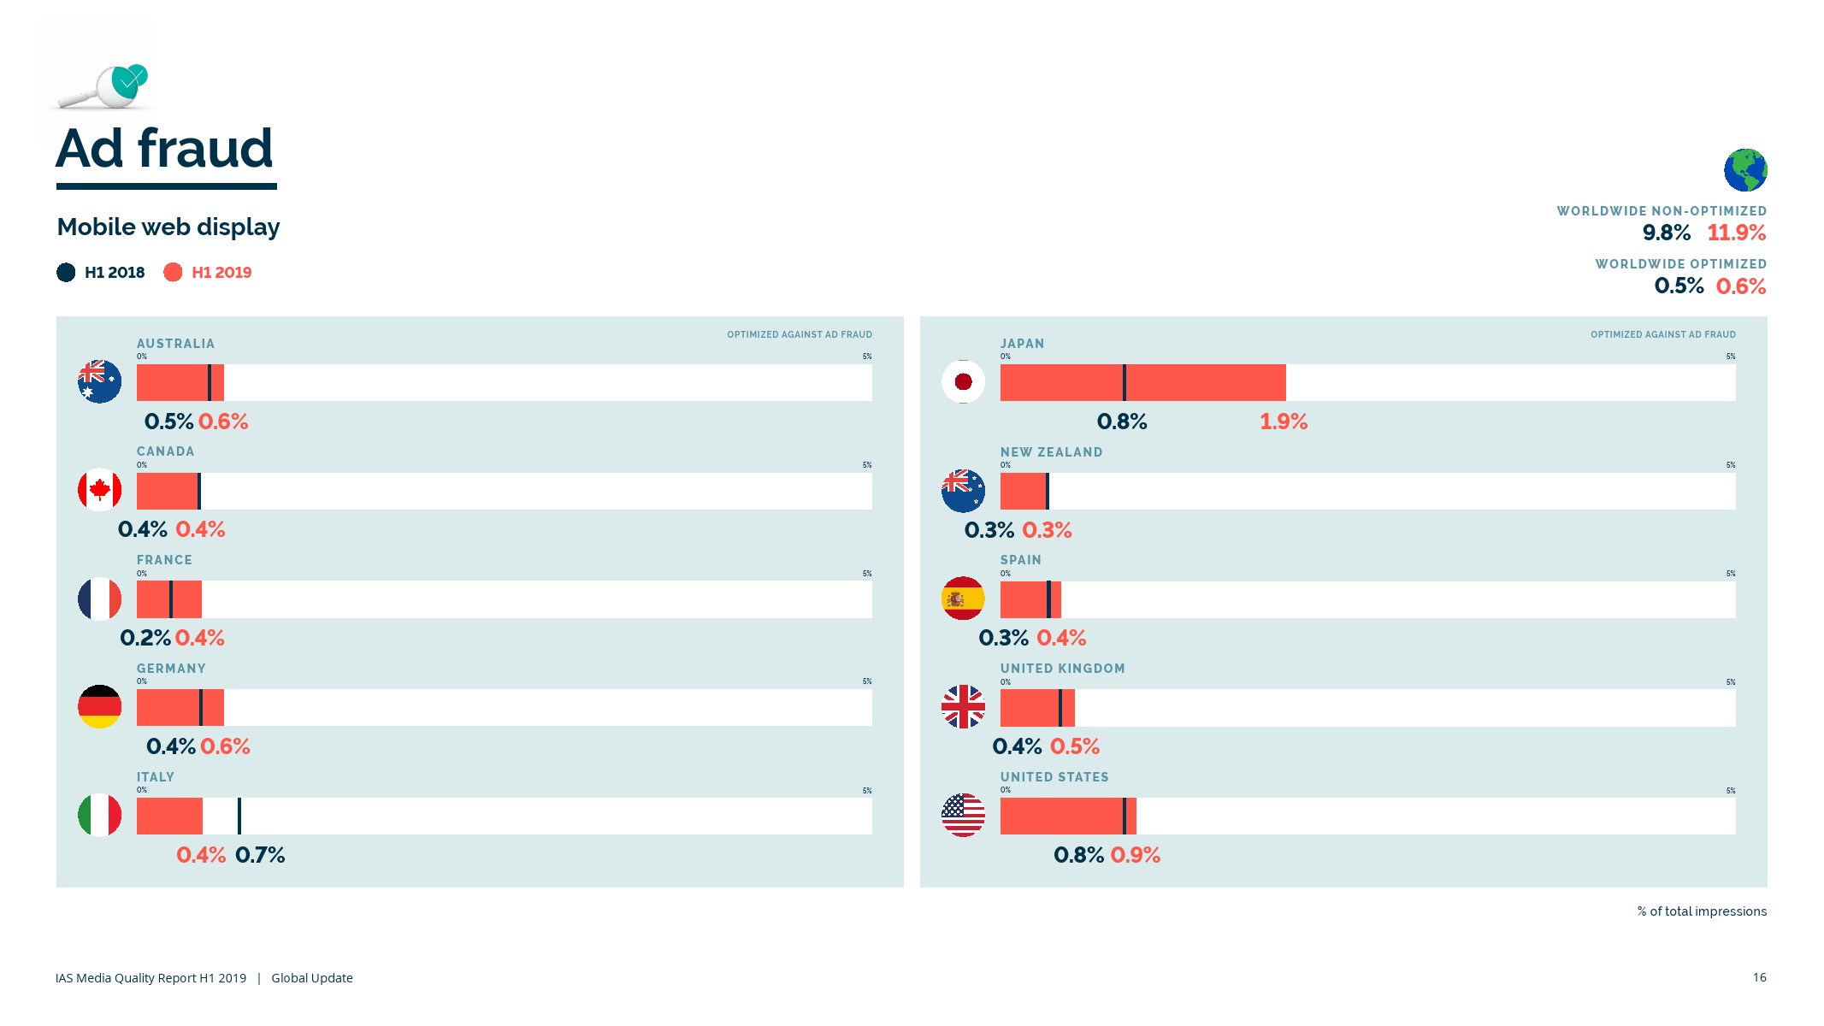Click the United Kingdom flag icon
Image resolution: width=1824 pixels, height=1026 pixels.
[x=963, y=707]
